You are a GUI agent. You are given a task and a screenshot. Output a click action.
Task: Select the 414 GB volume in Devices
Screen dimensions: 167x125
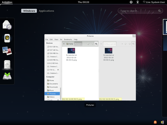coord(52,47)
